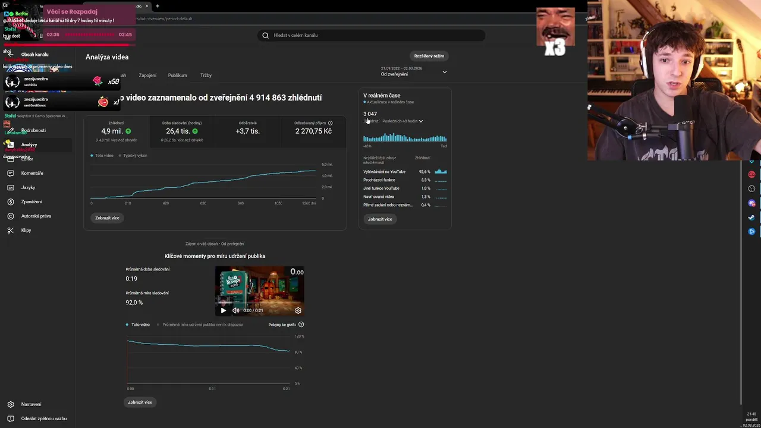Click Odeslat zpětnou vazbu link
This screenshot has height=428, width=761.
click(x=44, y=418)
